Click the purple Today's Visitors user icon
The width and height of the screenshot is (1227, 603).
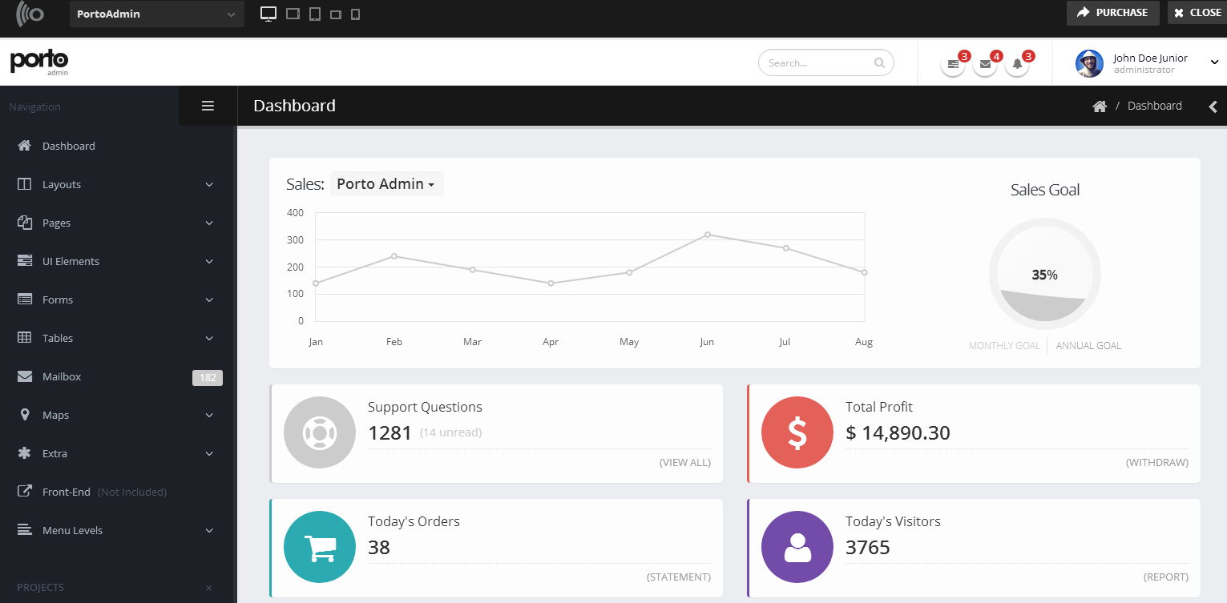click(797, 547)
